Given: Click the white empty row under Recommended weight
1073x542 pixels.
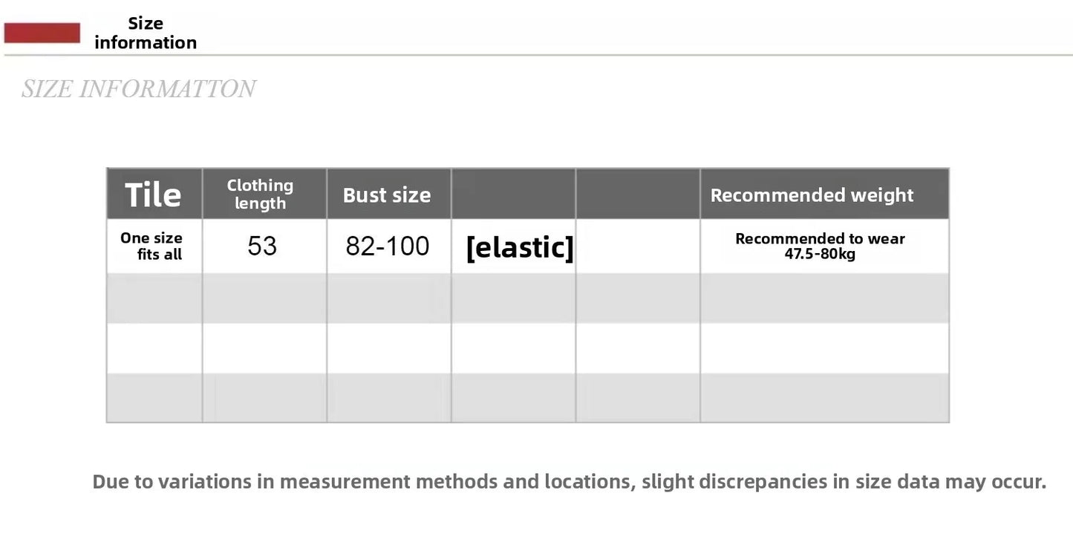Looking at the screenshot, I should pos(824,348).
